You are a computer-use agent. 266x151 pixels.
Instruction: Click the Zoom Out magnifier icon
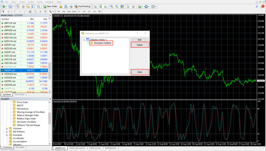pos(117,6)
